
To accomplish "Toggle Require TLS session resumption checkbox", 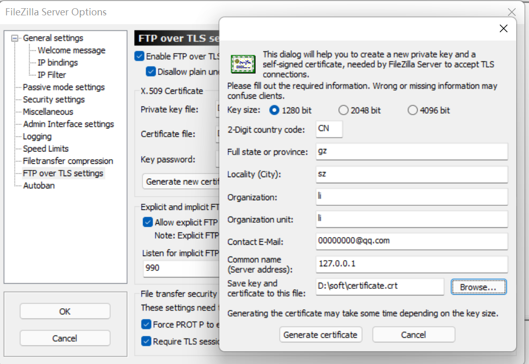I will 146,341.
